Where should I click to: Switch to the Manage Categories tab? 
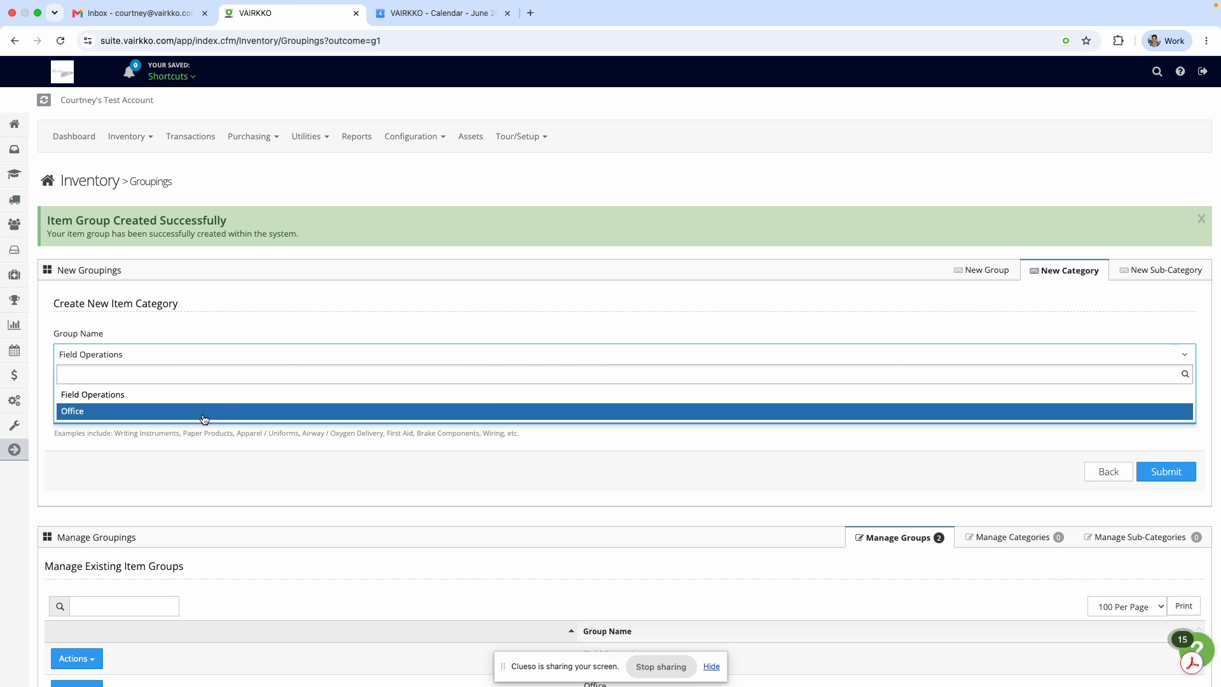[x=1014, y=538]
